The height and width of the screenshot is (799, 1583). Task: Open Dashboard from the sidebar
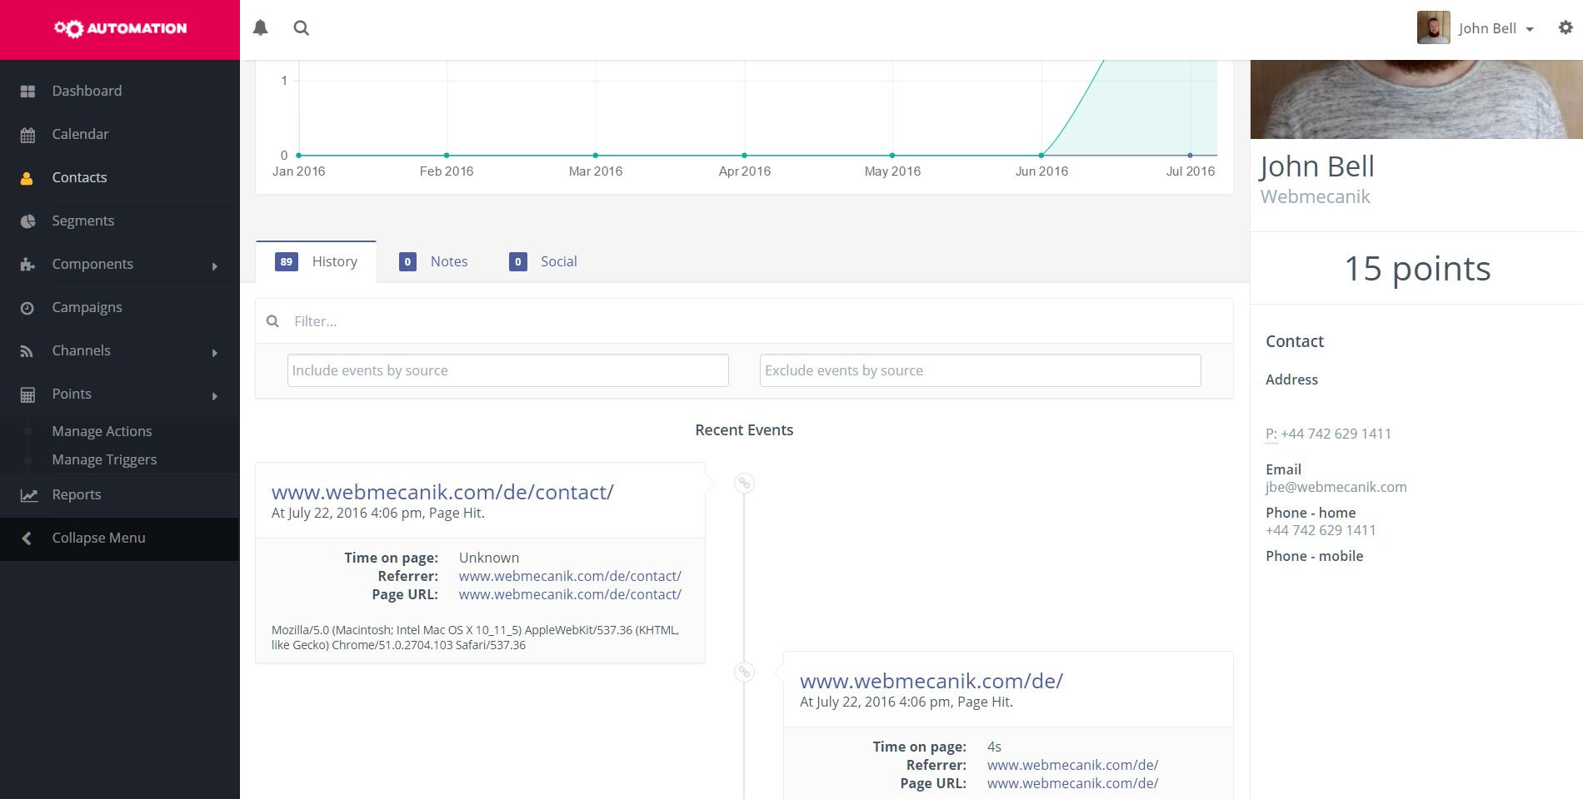pos(87,91)
